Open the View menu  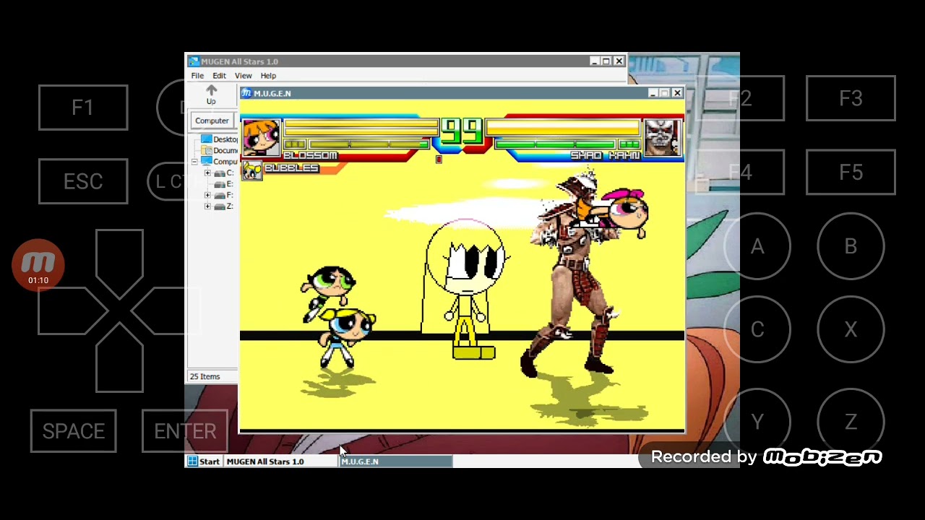coord(243,76)
